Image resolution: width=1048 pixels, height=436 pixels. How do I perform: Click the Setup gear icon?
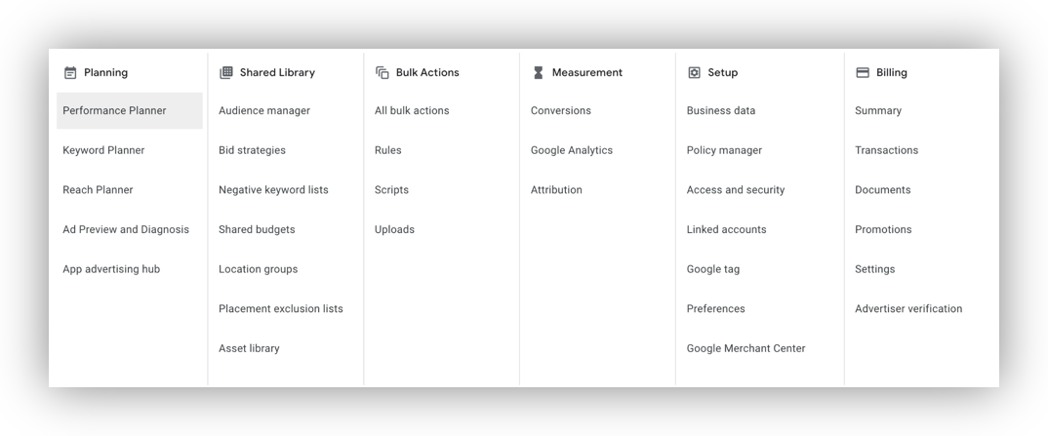tap(695, 73)
